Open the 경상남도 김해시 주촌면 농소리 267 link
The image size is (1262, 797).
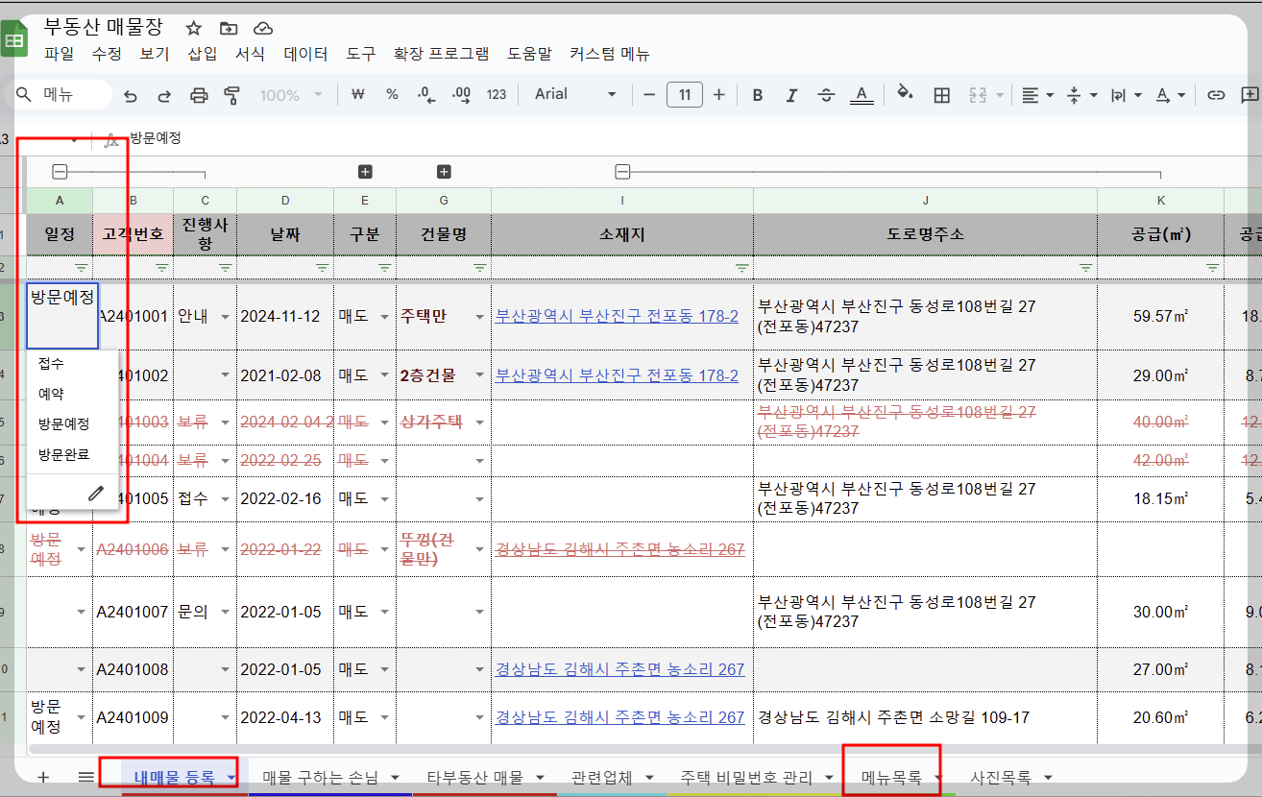pos(621,669)
